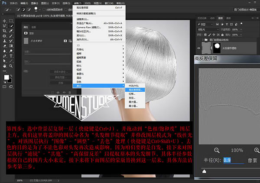The height and width of the screenshot is (183, 260).
Task: Toggle shape layer filter in Layers panel
Action: (x=231, y=24)
